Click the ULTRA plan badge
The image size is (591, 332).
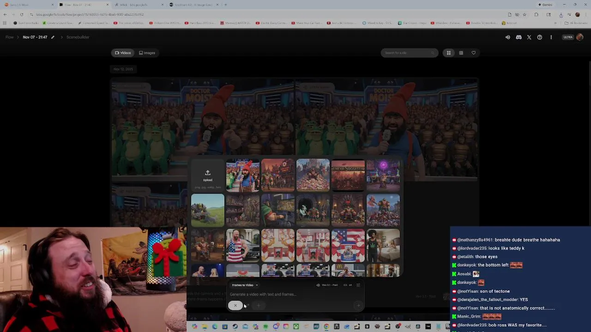pyautogui.click(x=568, y=37)
